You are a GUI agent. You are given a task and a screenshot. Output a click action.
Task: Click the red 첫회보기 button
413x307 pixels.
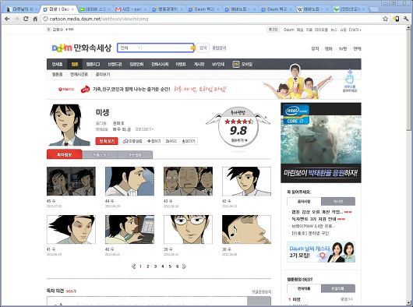click(x=107, y=141)
